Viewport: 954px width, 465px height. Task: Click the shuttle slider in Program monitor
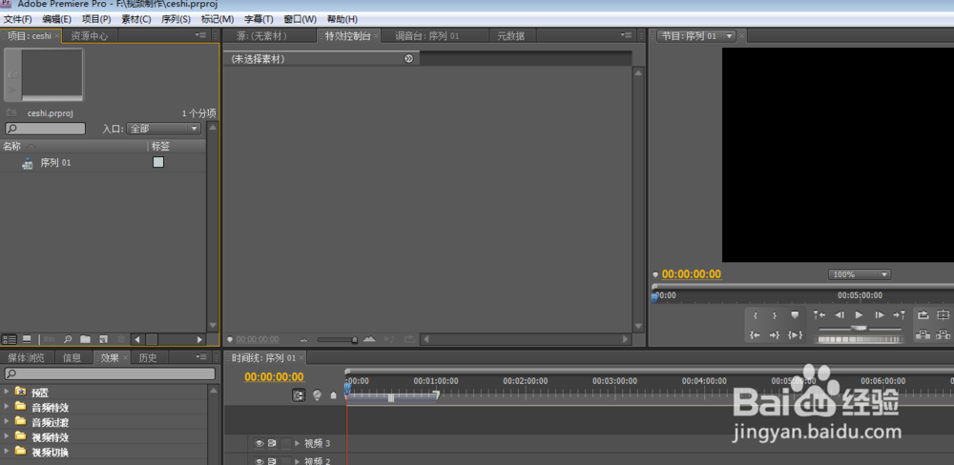(x=860, y=328)
